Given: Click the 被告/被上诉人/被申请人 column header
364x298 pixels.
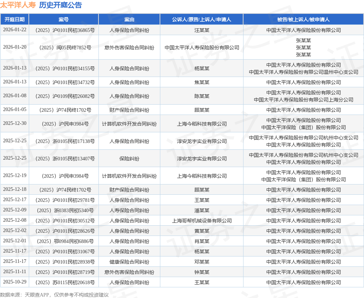Looking at the screenshot, I should (304, 20).
